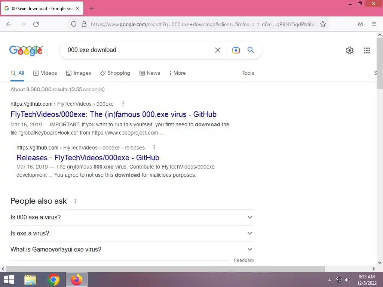Open the Save to Pocket button

coord(361,24)
